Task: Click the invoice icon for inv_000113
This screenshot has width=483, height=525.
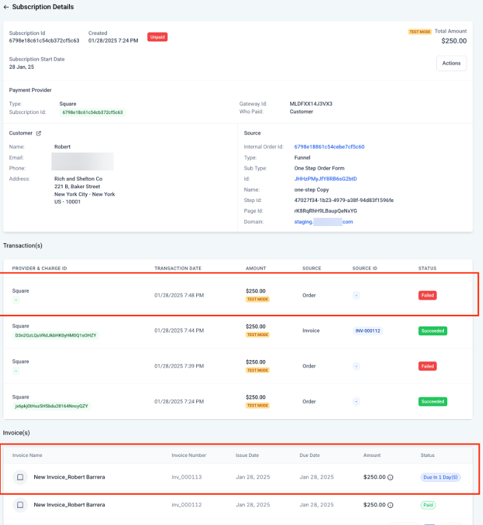Action: pyautogui.click(x=21, y=476)
